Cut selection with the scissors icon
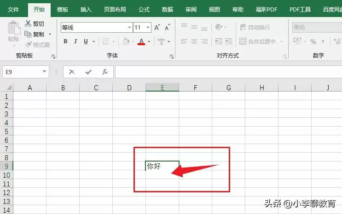Screen dimensions: 342x214 tap(28, 23)
